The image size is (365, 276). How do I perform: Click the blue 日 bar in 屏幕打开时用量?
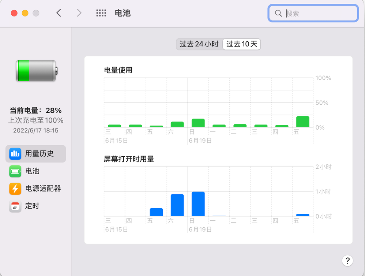click(x=198, y=204)
